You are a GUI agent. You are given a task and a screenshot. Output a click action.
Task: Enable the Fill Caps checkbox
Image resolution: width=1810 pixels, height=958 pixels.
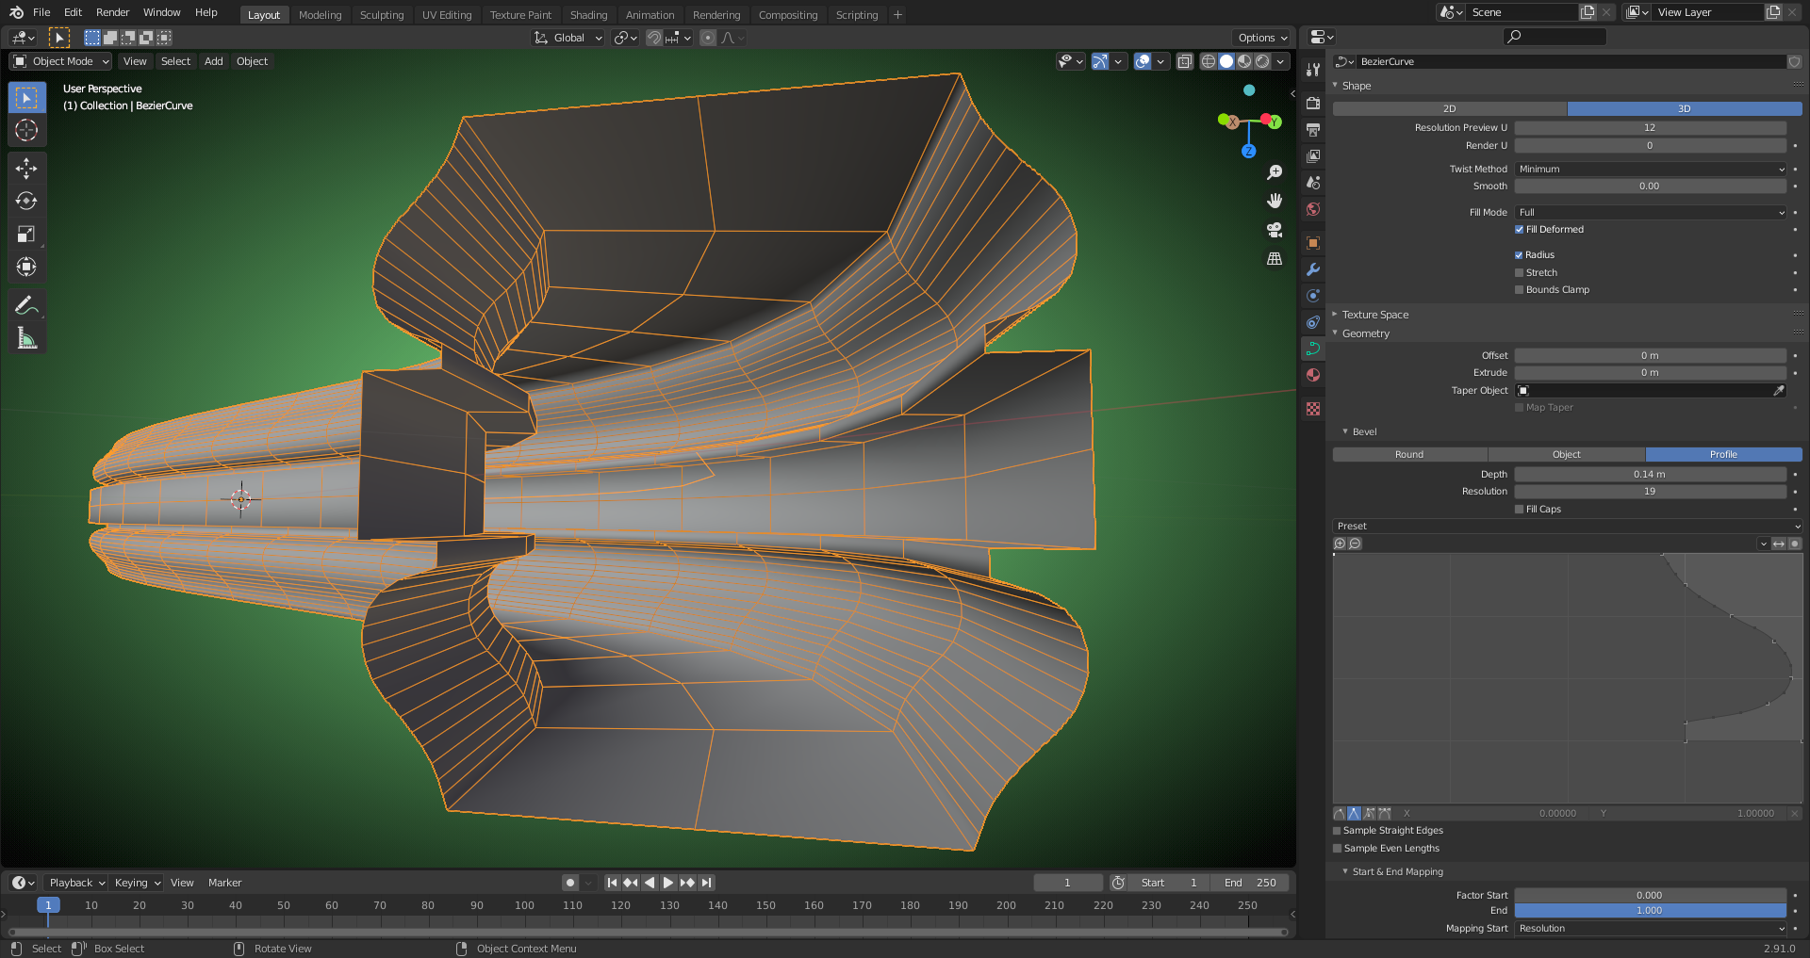(1519, 510)
